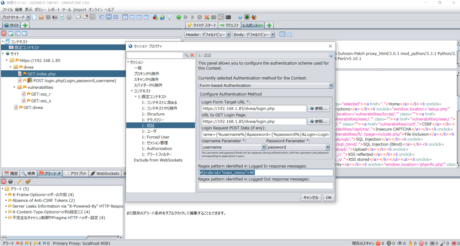Click the broom delete all alerts icon
The width and height of the screenshot is (460, 246).
click(x=28, y=181)
